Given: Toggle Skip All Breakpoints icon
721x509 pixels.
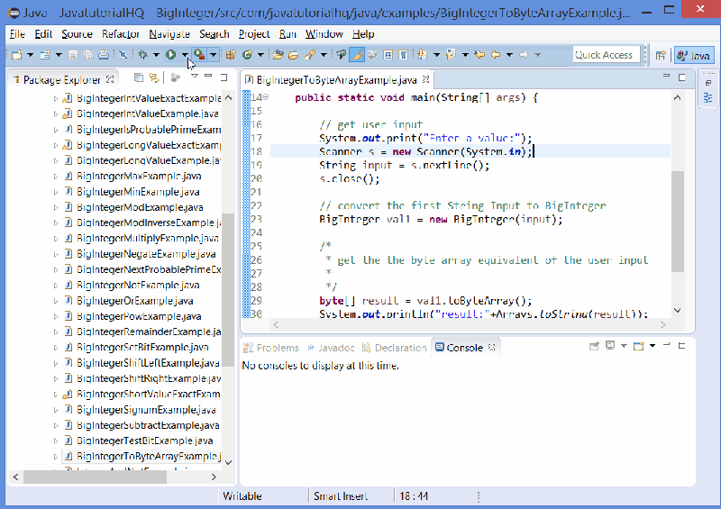Looking at the screenshot, I should 123,55.
